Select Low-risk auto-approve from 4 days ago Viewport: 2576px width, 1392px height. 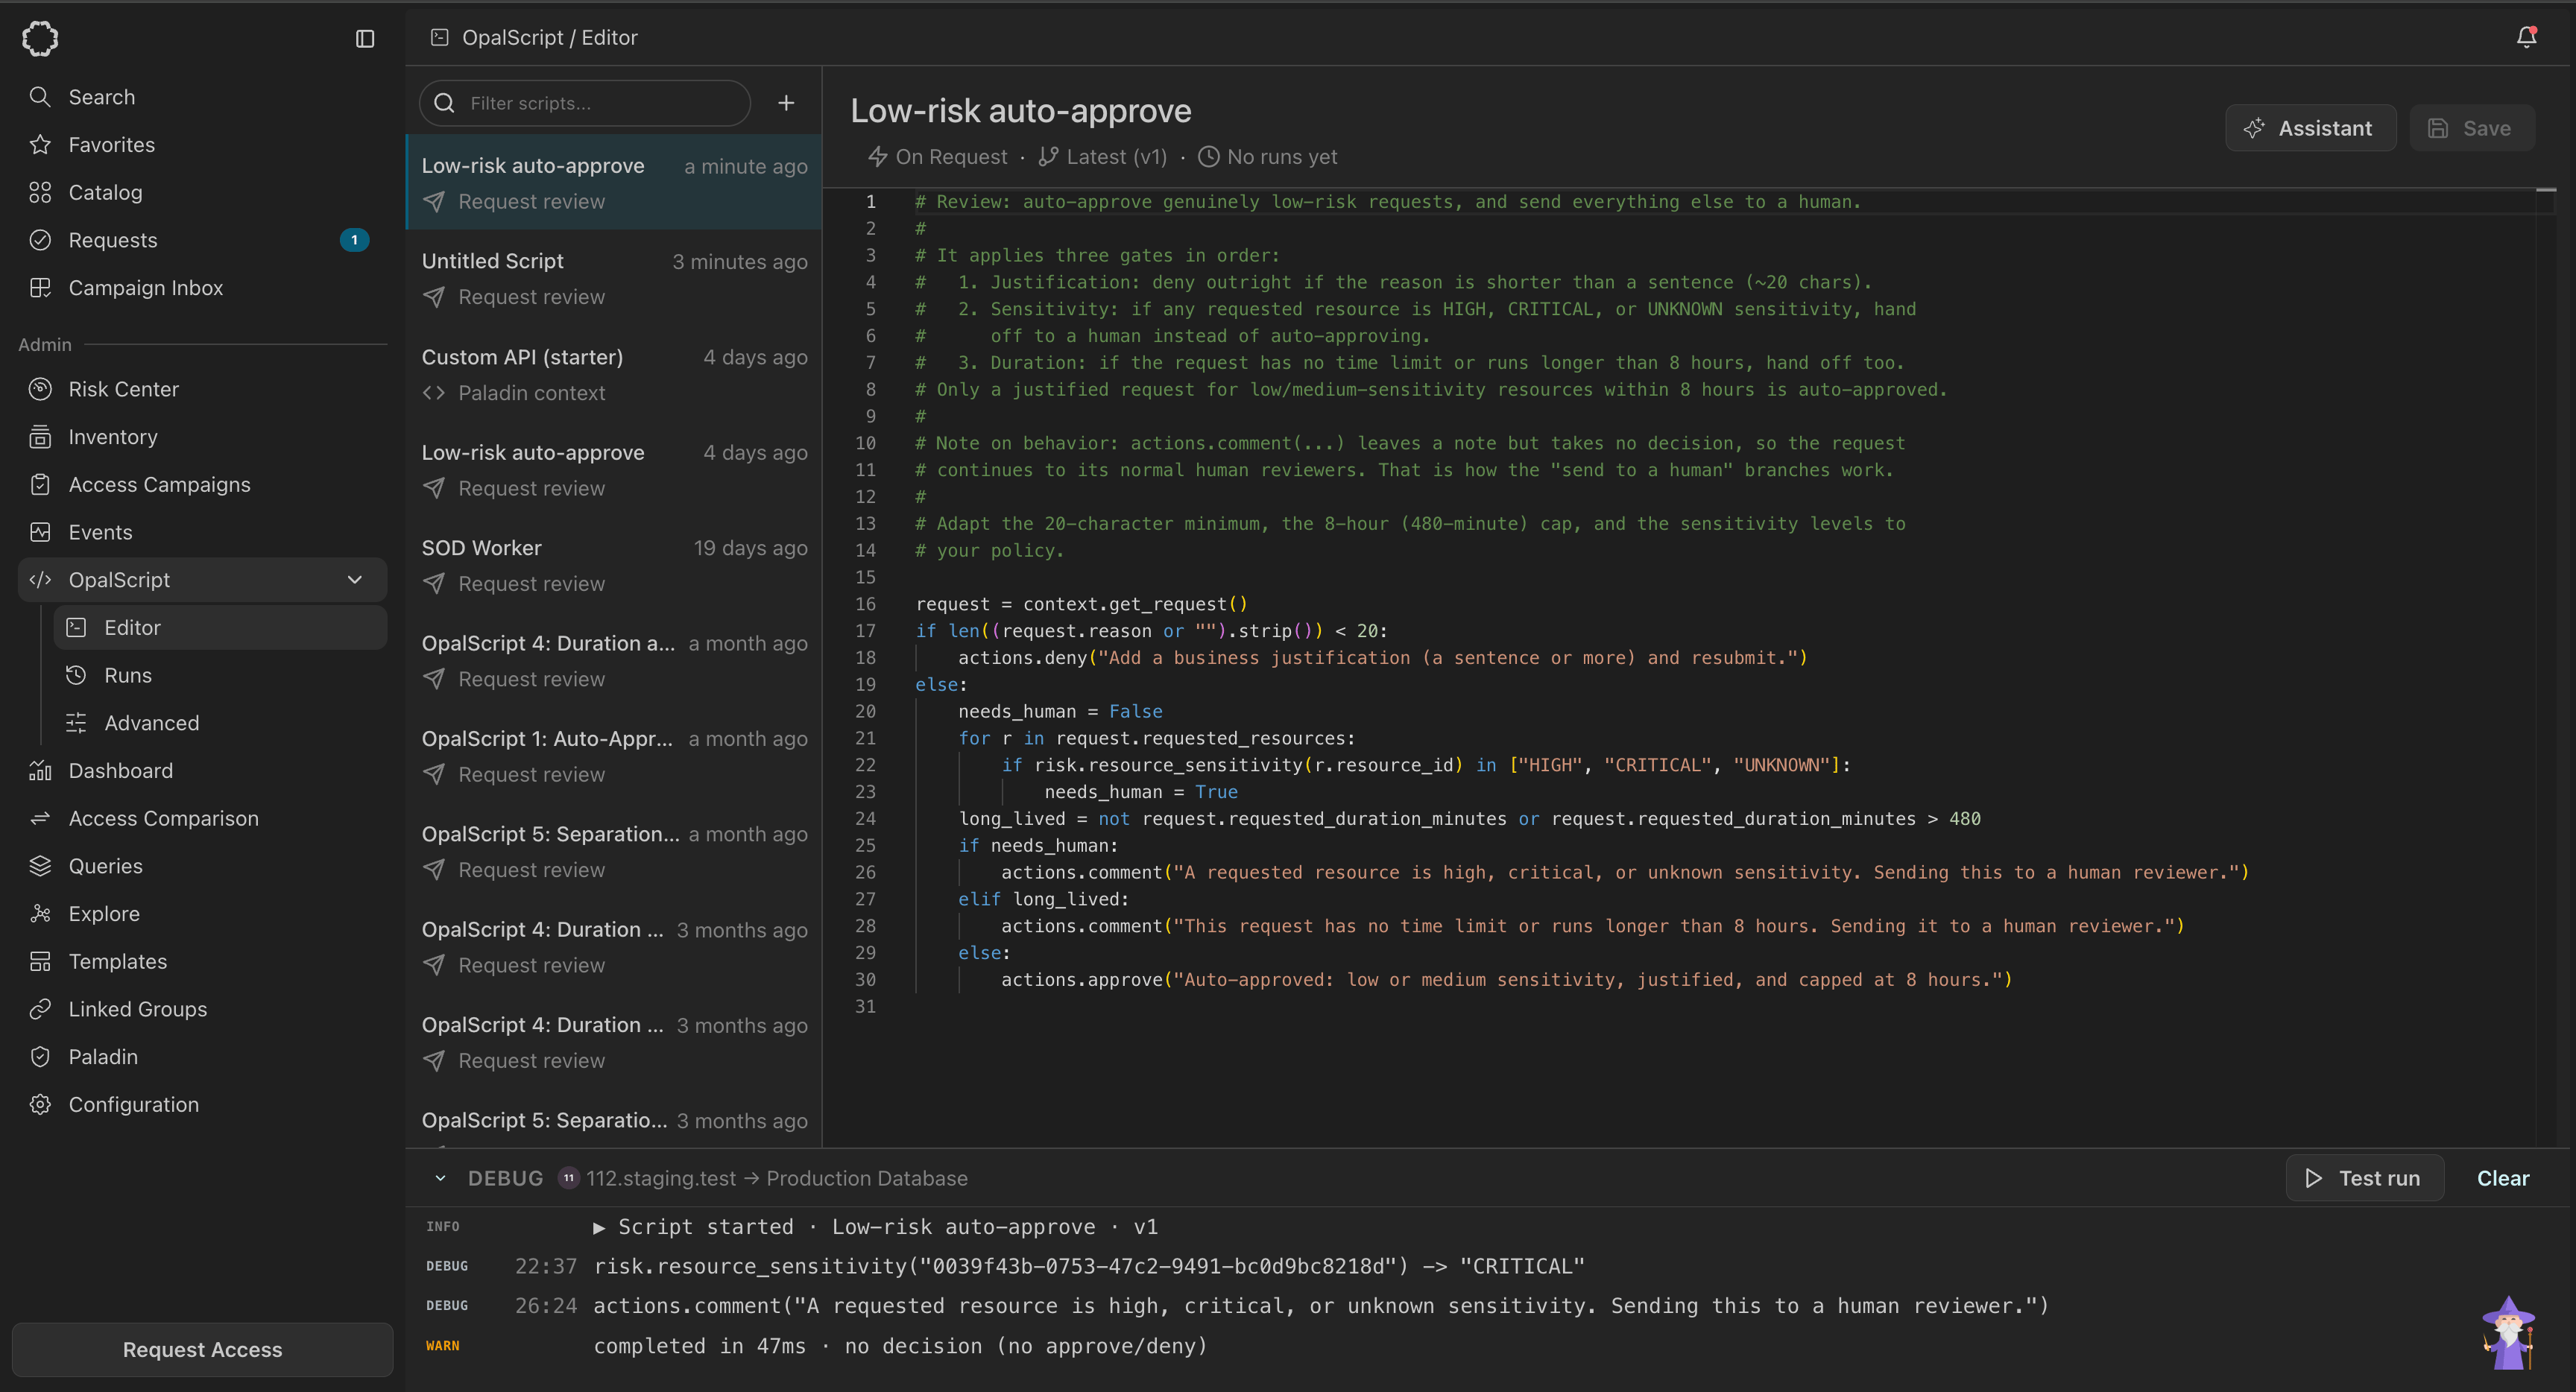[614, 470]
